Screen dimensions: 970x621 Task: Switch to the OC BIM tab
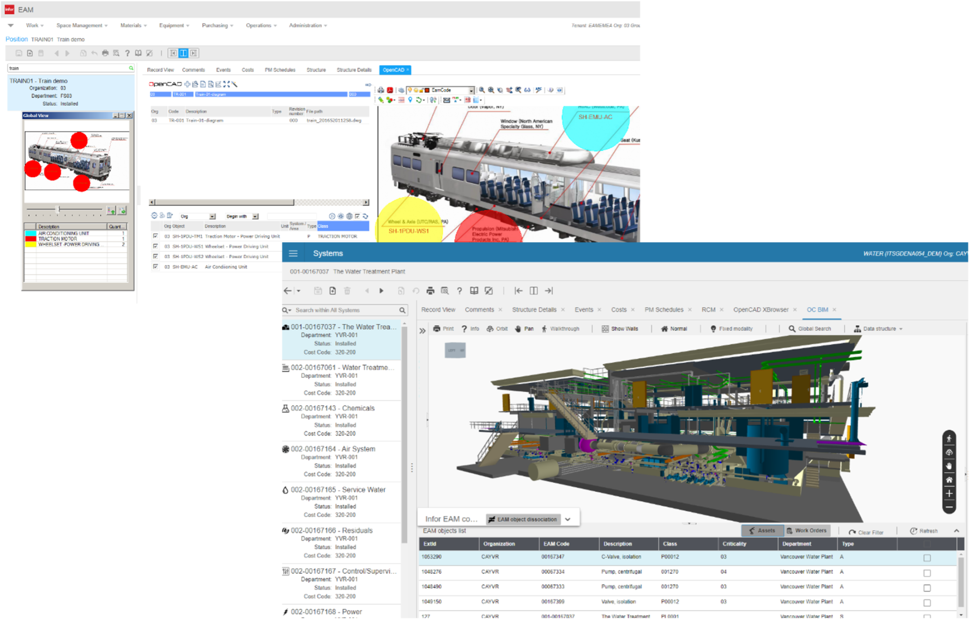[x=819, y=309]
